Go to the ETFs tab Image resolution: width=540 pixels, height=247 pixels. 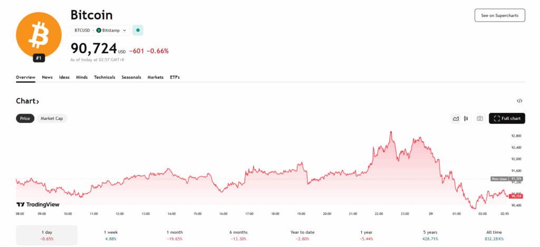[x=175, y=77]
